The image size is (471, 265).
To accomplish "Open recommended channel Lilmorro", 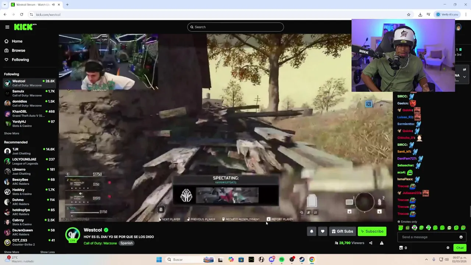I will coord(29,172).
